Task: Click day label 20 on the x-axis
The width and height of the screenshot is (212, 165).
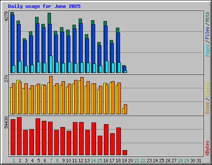Action: [130, 160]
